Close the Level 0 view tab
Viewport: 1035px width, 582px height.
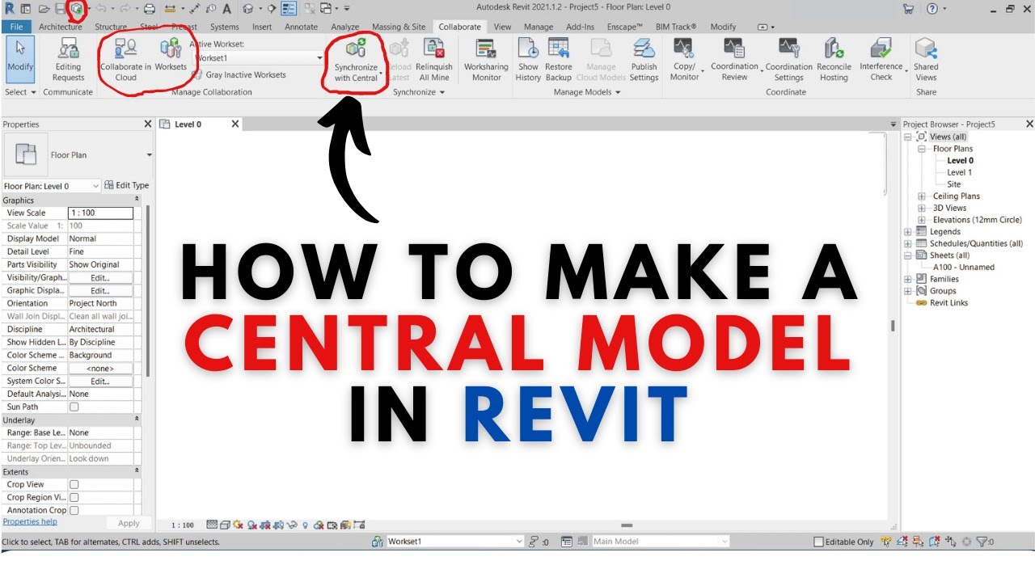pyautogui.click(x=235, y=124)
